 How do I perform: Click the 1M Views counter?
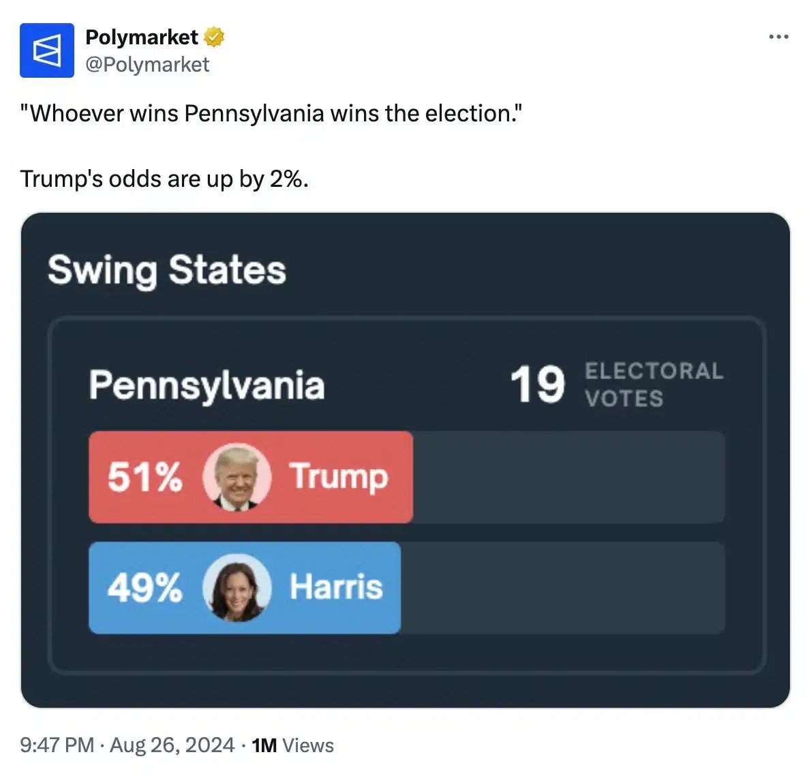click(x=292, y=745)
